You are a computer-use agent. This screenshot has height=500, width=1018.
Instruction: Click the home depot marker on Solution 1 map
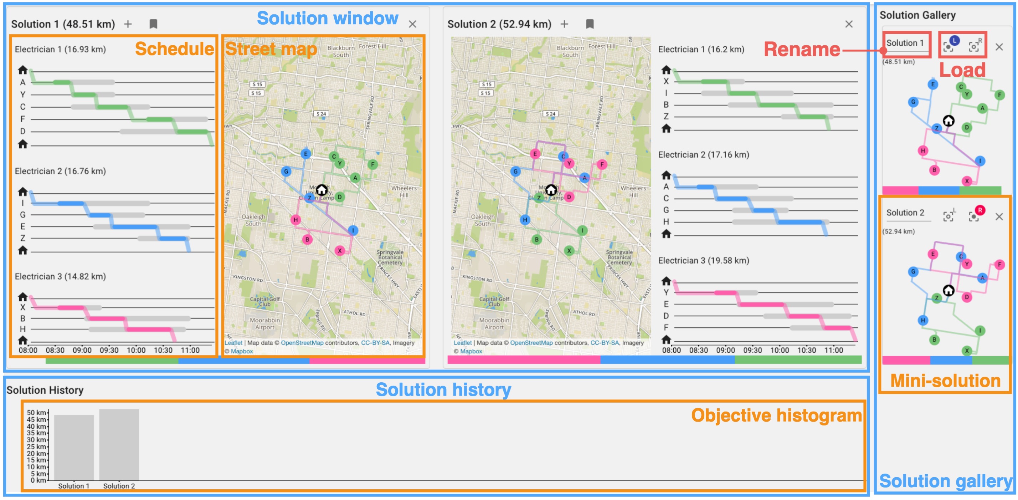tap(321, 190)
